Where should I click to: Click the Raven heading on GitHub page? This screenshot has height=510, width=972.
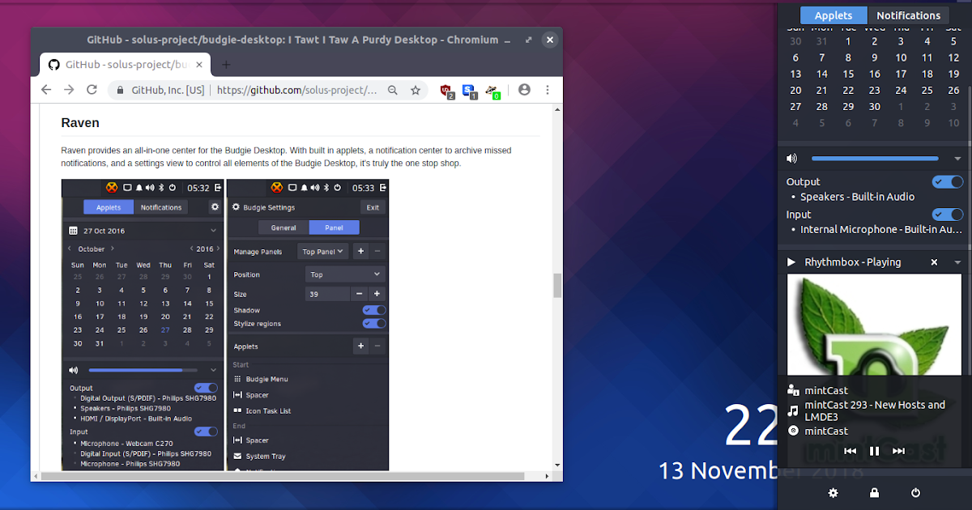click(80, 123)
